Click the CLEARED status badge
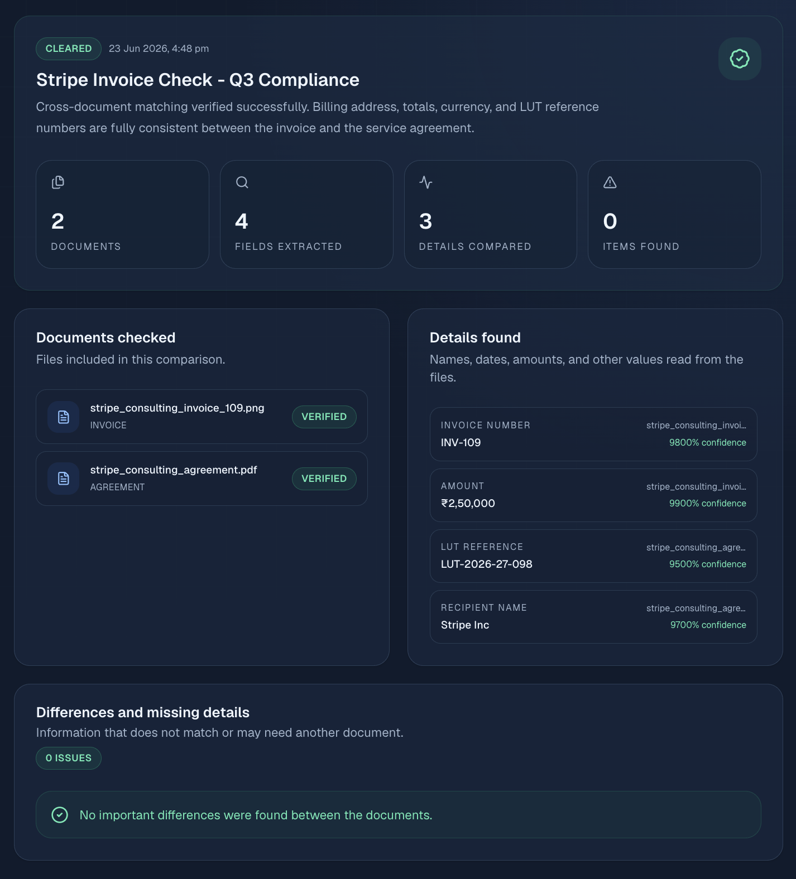Image resolution: width=796 pixels, height=879 pixels. tap(69, 49)
